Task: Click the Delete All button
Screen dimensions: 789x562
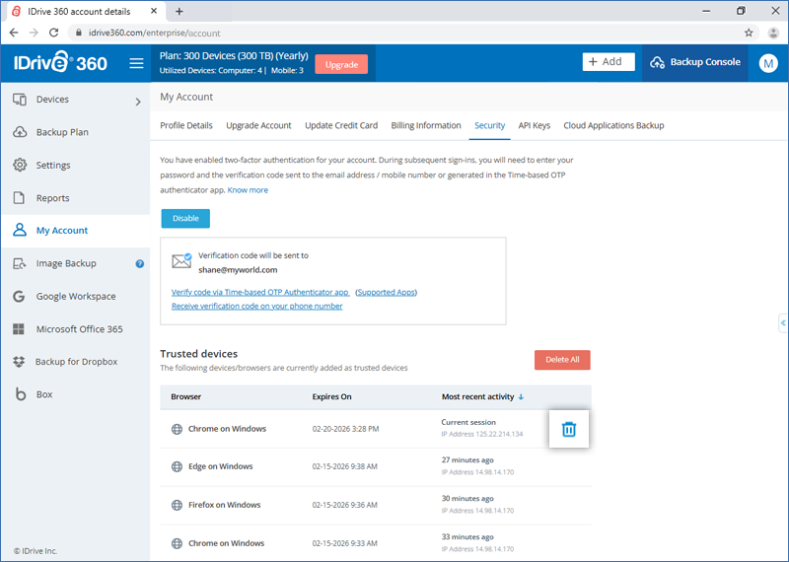Action: (562, 360)
